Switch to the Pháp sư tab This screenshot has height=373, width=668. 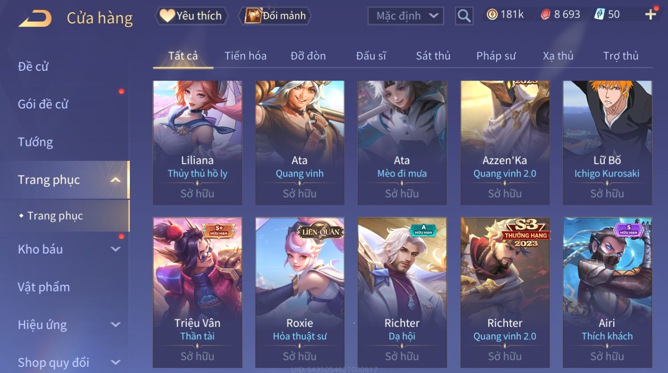click(496, 56)
